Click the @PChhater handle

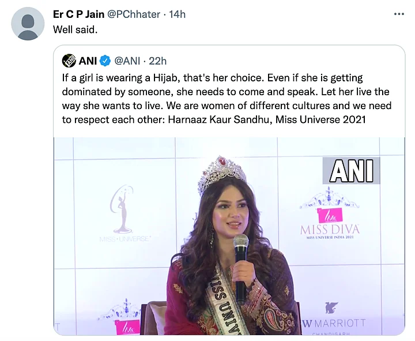pyautogui.click(x=135, y=14)
